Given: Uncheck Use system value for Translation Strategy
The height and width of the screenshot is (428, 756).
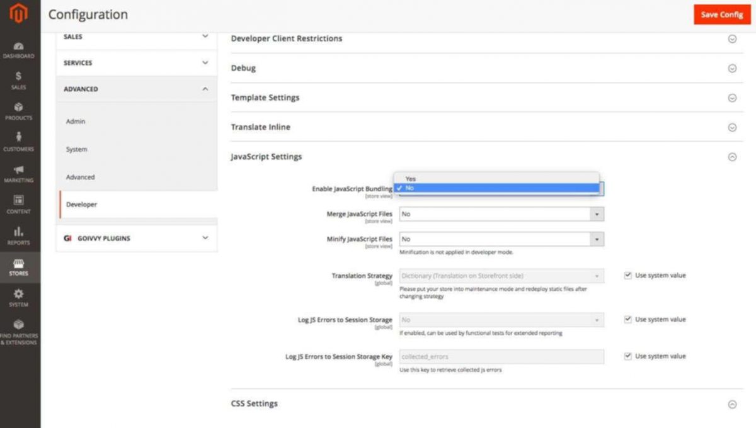Looking at the screenshot, I should click(627, 275).
